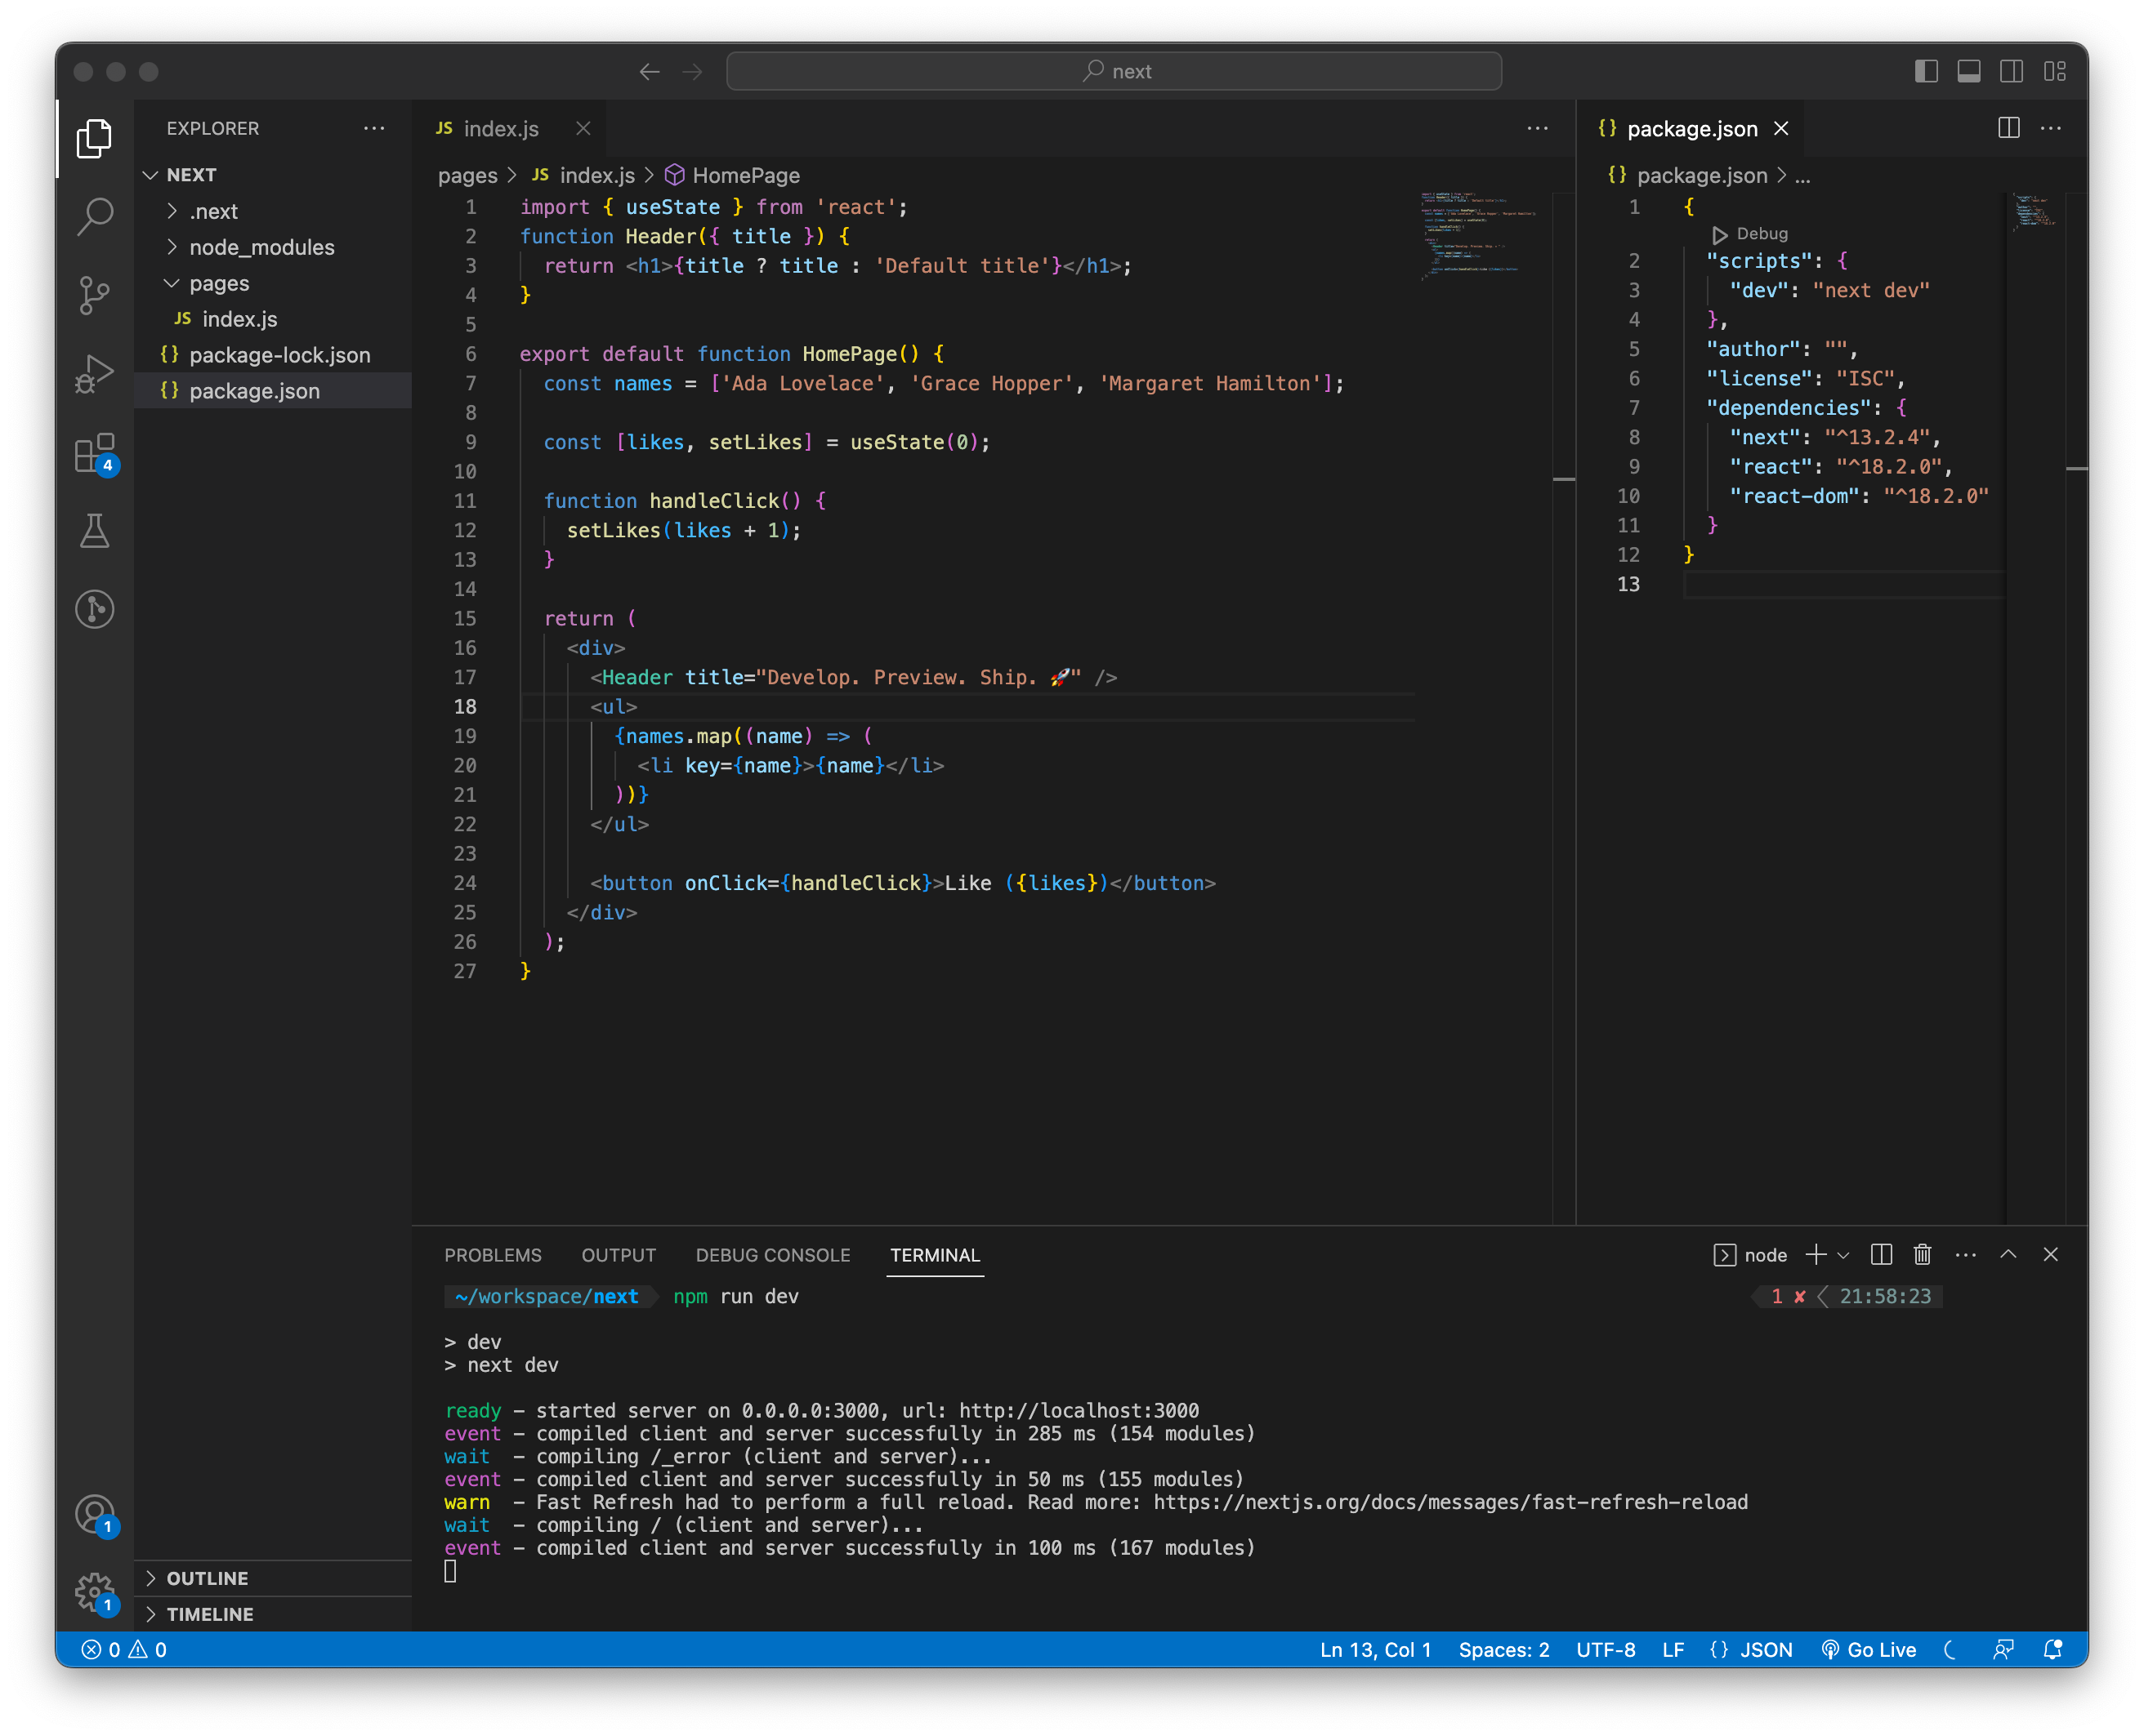Image resolution: width=2144 pixels, height=1736 pixels.
Task: Open the Run and Debug view
Action: (x=95, y=374)
